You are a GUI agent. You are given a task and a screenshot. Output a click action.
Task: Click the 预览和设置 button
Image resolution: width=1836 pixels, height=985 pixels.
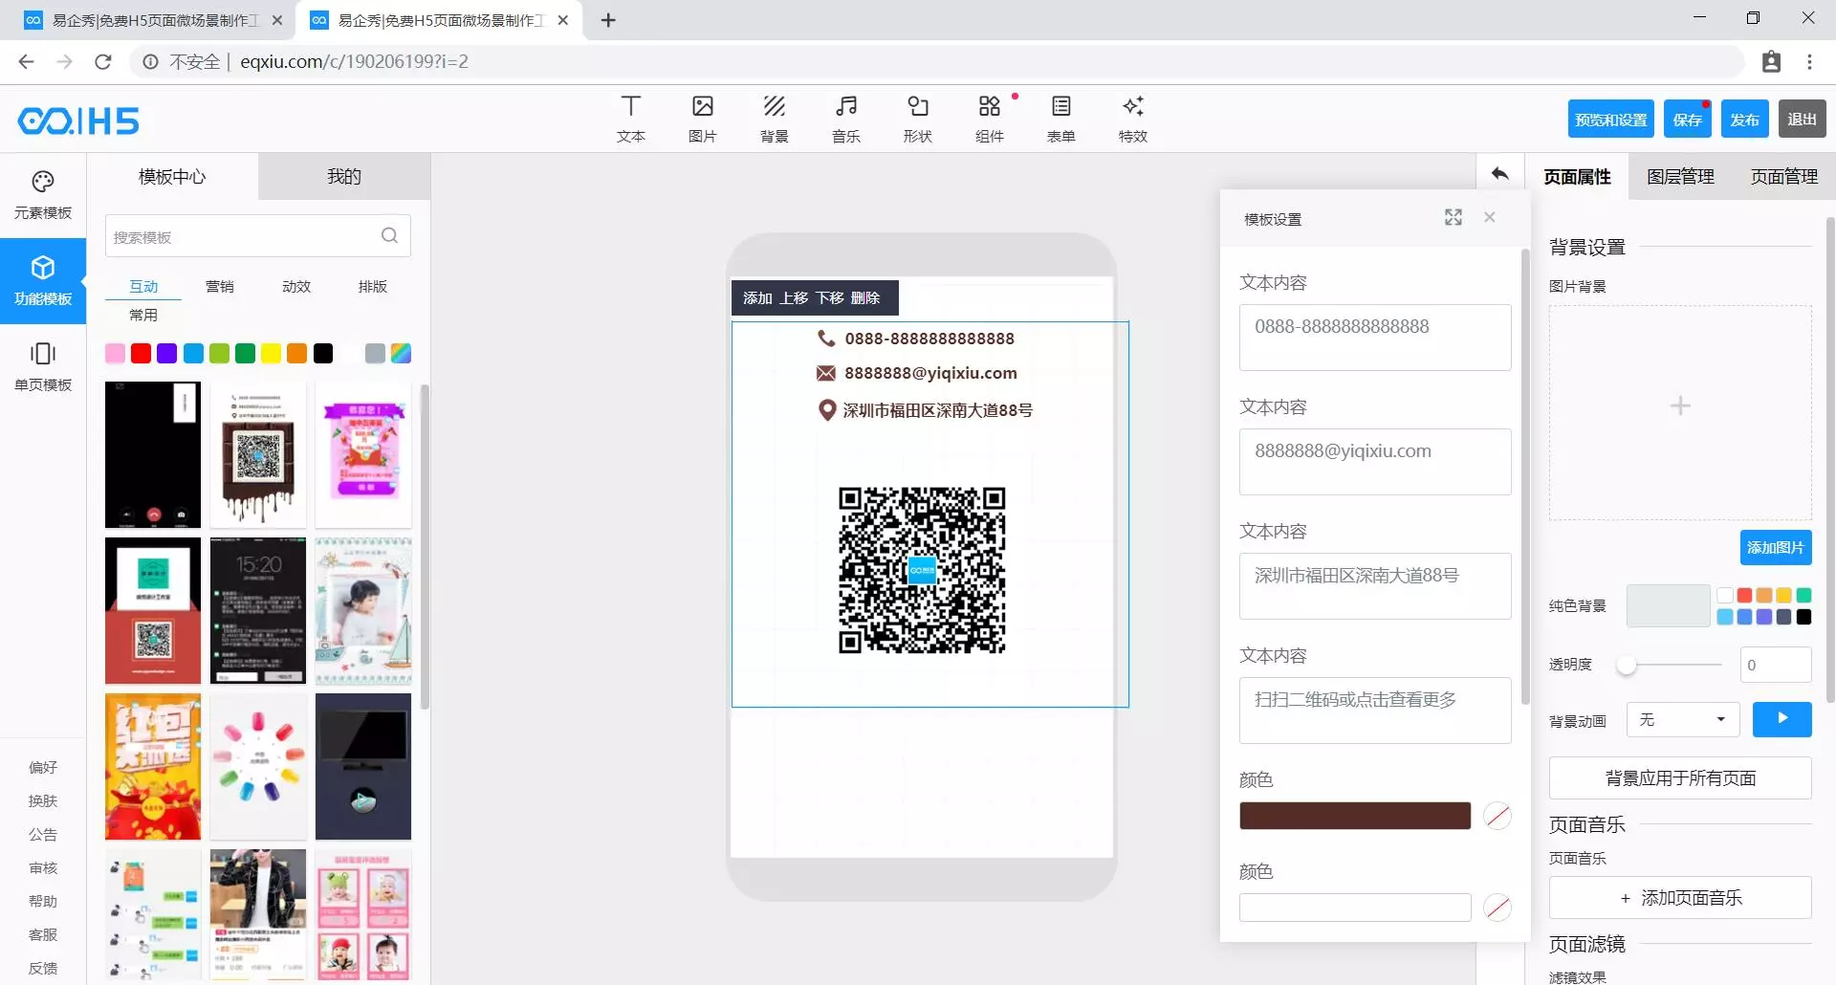pyautogui.click(x=1611, y=120)
